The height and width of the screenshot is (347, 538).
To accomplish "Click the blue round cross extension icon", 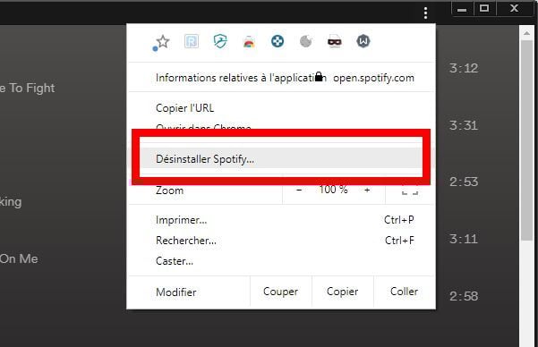I will (278, 41).
